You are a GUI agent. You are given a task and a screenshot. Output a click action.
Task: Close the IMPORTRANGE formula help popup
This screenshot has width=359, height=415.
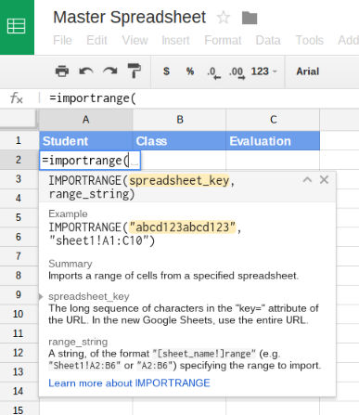click(x=324, y=180)
